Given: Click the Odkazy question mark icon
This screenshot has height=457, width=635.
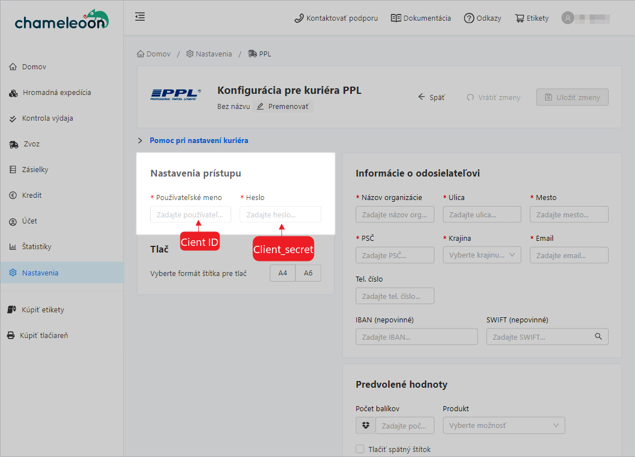Looking at the screenshot, I should 469,18.
